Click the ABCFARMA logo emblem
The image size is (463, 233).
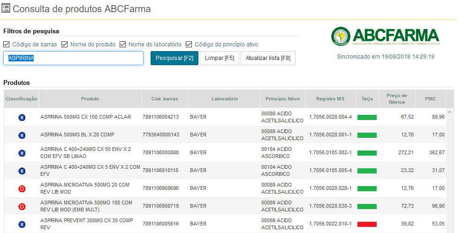pos(341,37)
